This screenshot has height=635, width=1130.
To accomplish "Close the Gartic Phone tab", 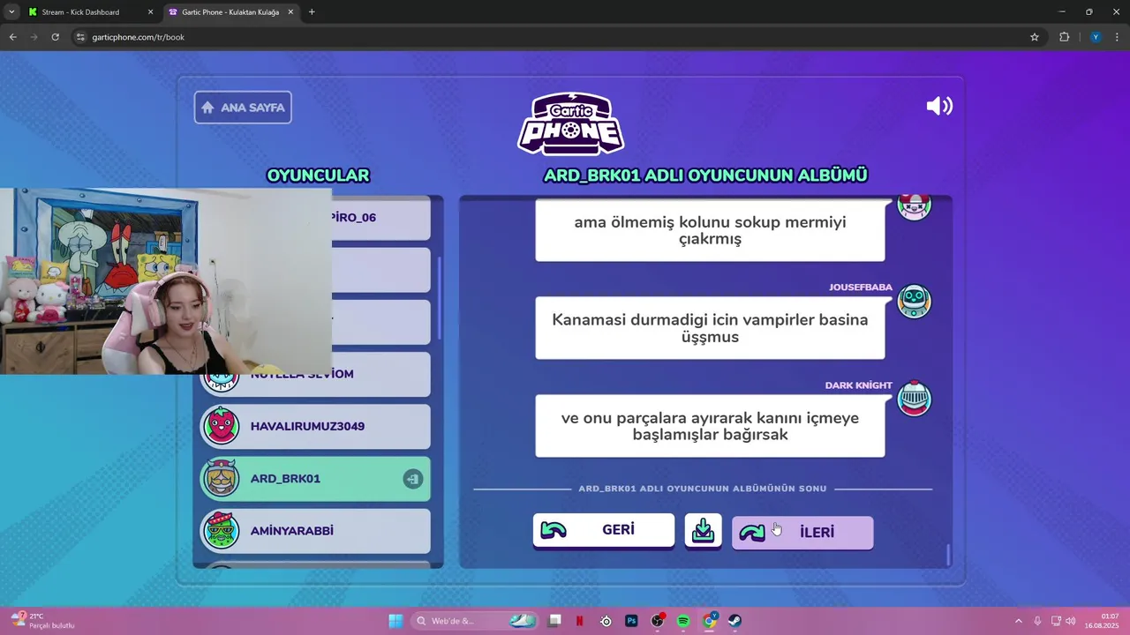I will point(290,12).
